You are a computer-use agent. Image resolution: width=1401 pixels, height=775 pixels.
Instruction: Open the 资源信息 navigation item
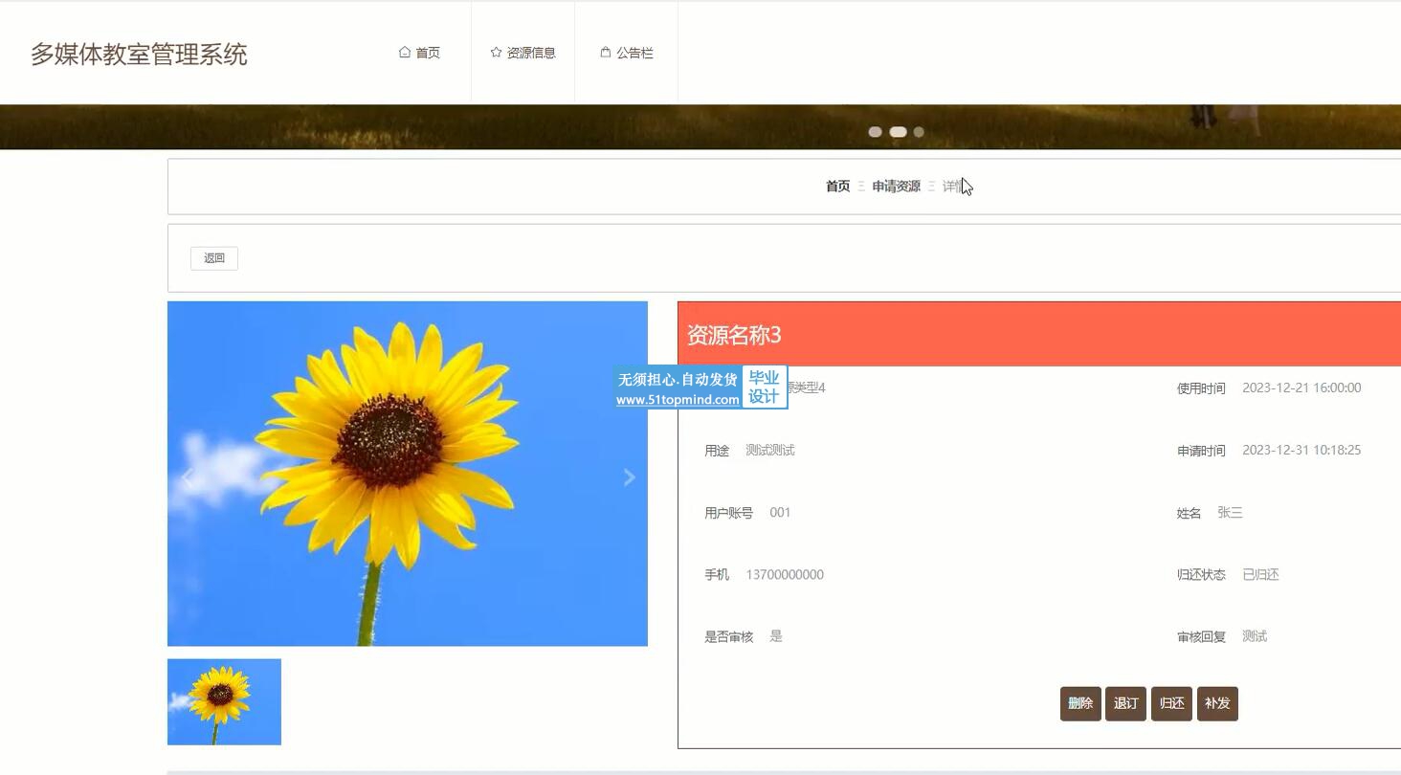[523, 53]
